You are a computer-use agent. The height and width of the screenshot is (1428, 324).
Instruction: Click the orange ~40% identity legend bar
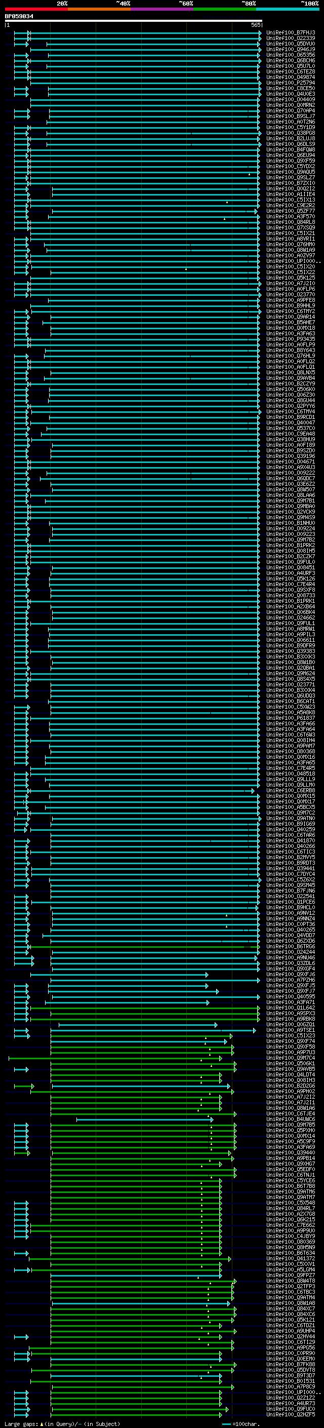(99, 9)
